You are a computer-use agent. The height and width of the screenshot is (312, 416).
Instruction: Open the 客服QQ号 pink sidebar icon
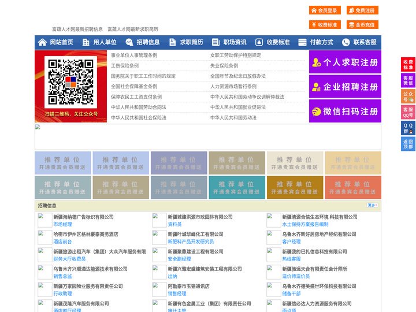coord(408,112)
